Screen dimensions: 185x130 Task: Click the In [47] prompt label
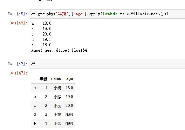coord(18,64)
